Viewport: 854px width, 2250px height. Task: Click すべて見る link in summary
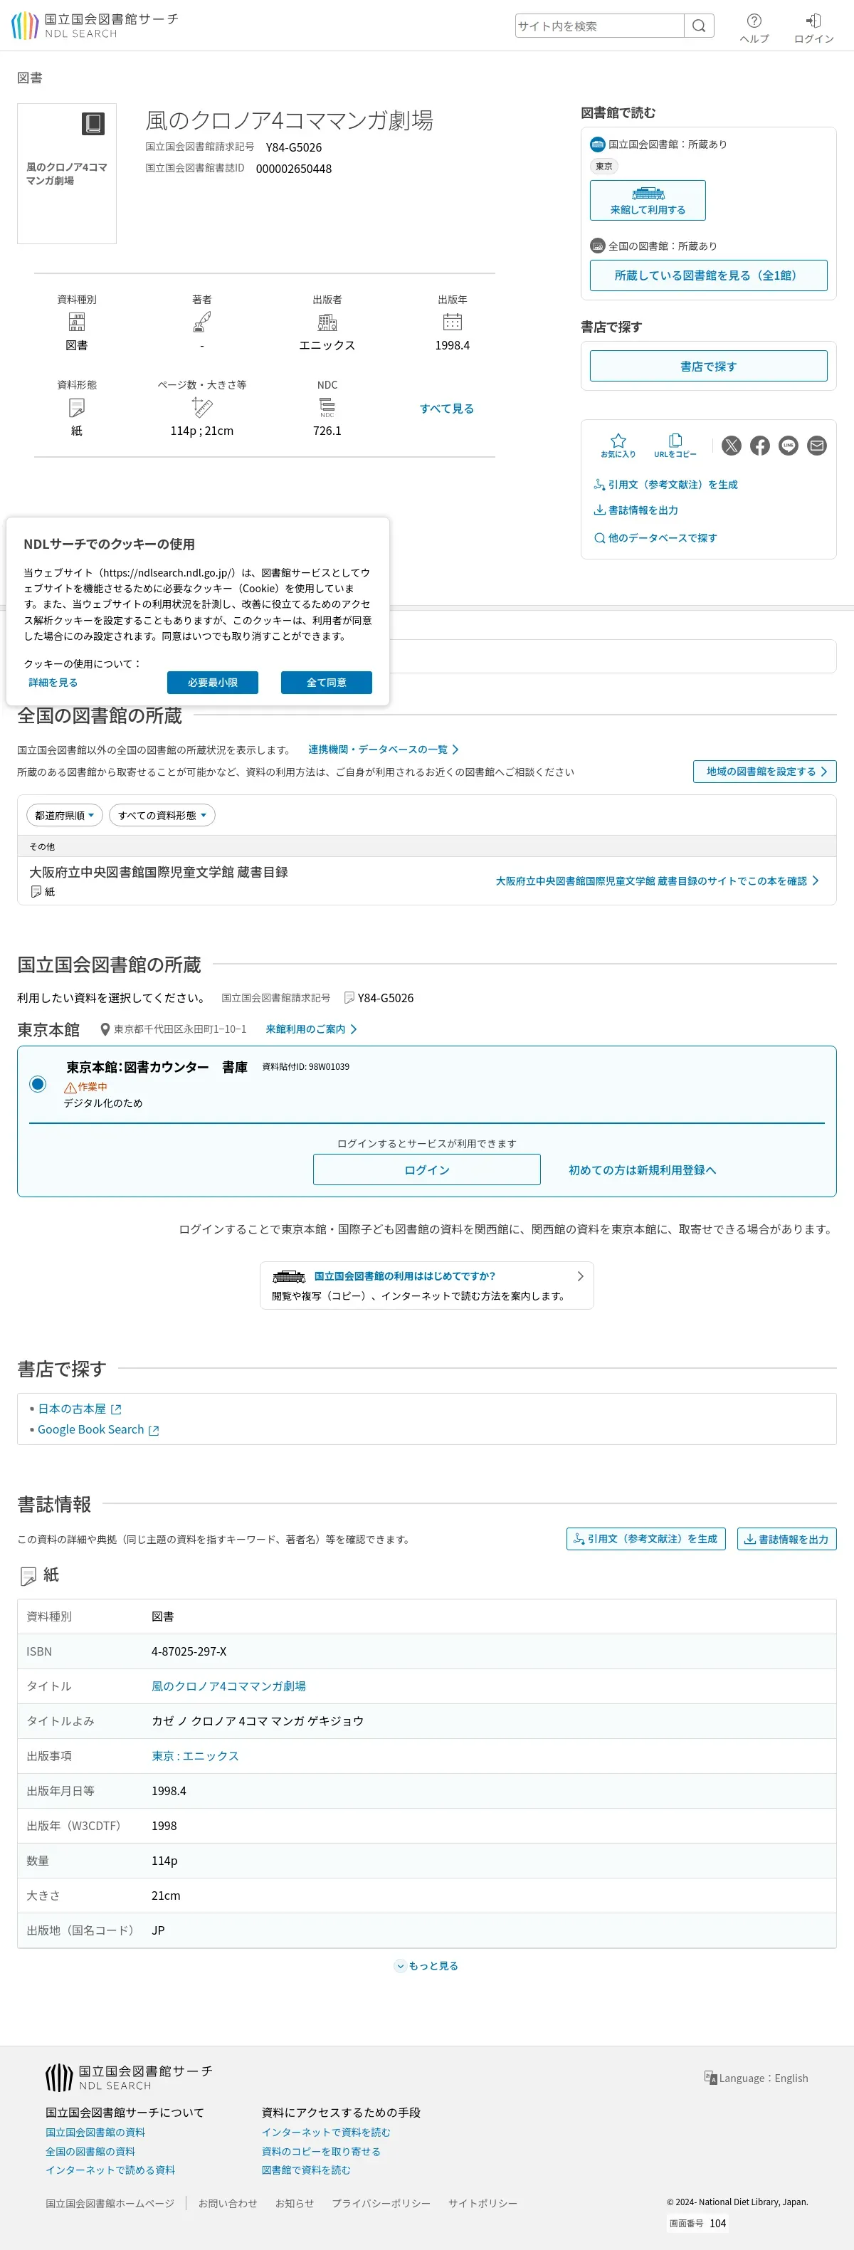pos(446,409)
